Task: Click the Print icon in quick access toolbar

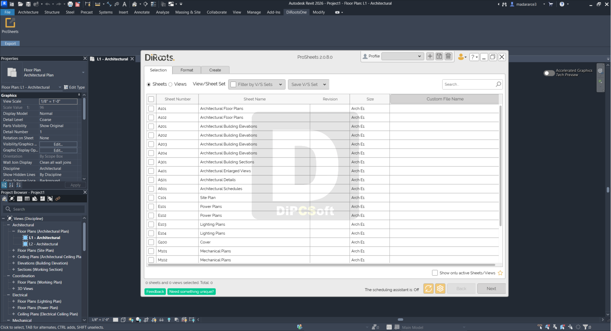Action: pos(70,4)
